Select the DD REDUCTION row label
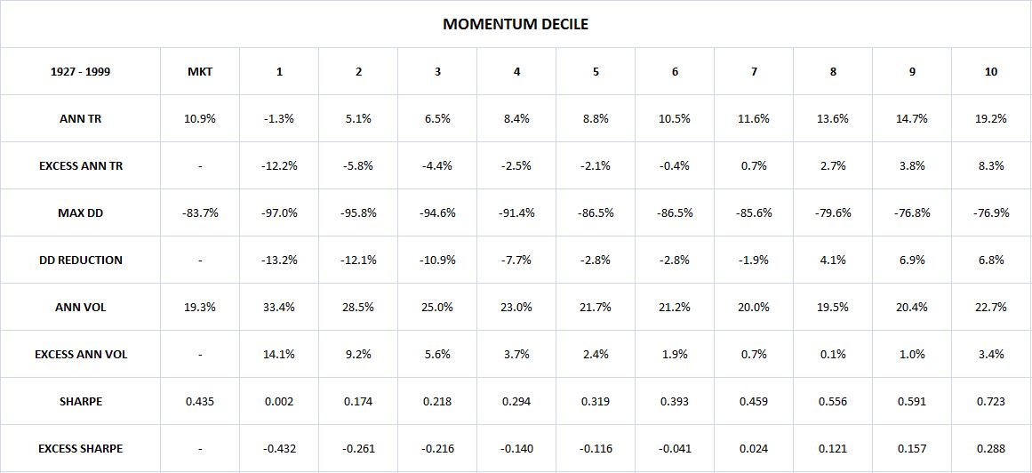Image resolution: width=1032 pixels, height=473 pixels. point(81,261)
